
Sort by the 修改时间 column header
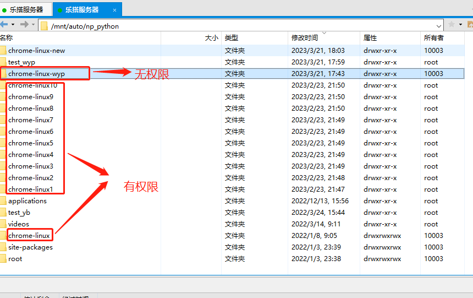click(x=324, y=38)
